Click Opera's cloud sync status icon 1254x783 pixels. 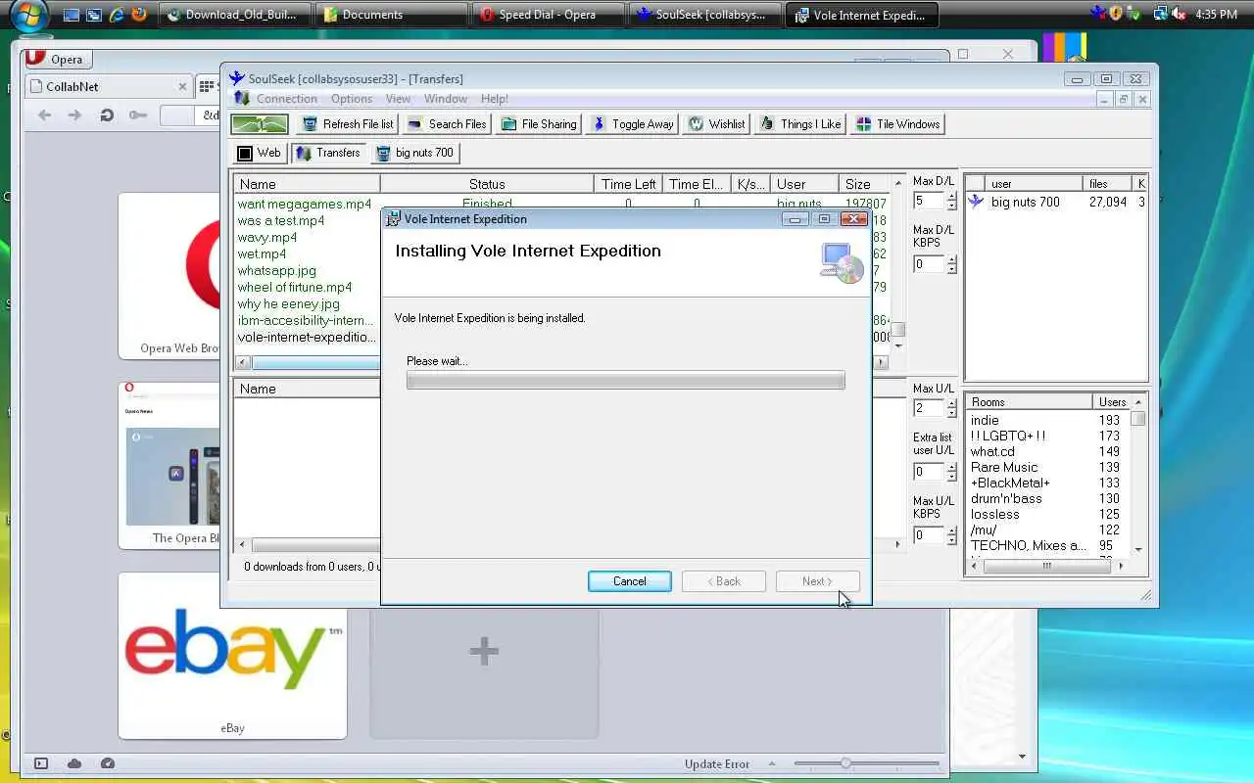click(x=74, y=763)
